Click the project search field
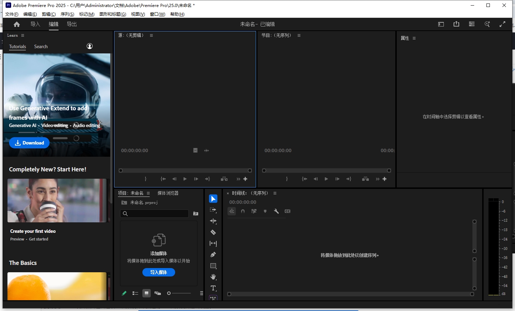Screen dimensions: 515x311 tap(154, 214)
